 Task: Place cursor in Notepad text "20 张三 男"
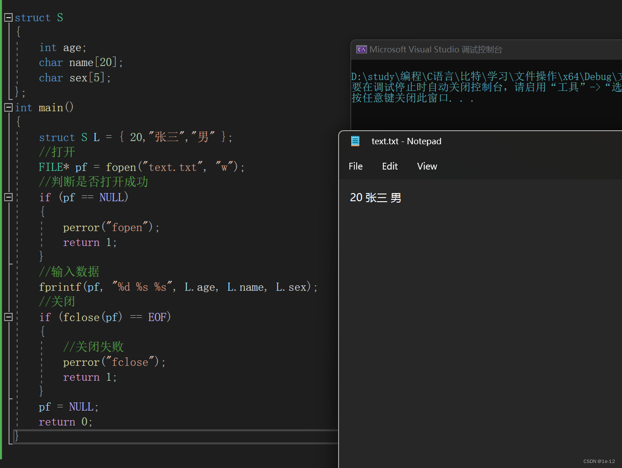pyautogui.click(x=375, y=198)
